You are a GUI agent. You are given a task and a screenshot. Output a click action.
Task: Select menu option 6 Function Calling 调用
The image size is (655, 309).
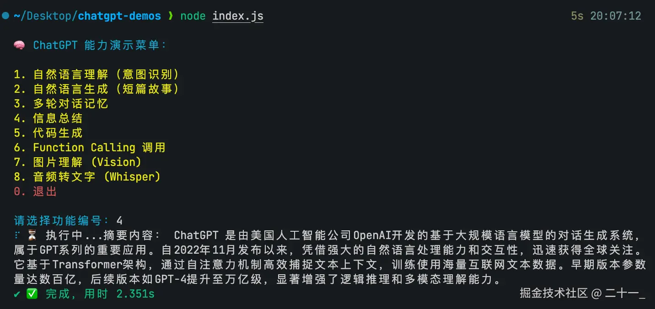[x=90, y=148]
